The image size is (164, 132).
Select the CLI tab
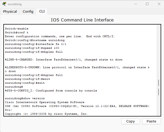[42, 11]
